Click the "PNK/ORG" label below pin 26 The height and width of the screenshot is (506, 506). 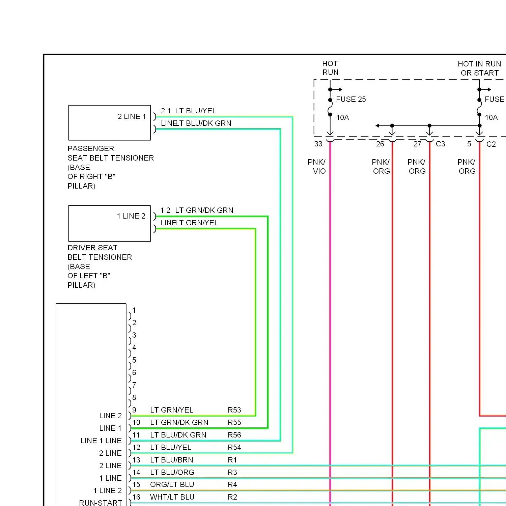pyautogui.click(x=381, y=166)
